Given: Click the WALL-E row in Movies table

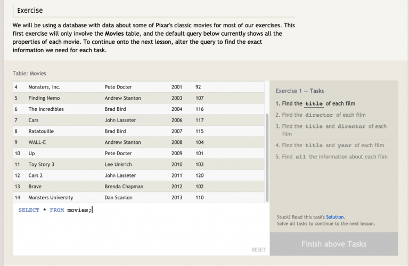Looking at the screenshot, I should 139,142.
